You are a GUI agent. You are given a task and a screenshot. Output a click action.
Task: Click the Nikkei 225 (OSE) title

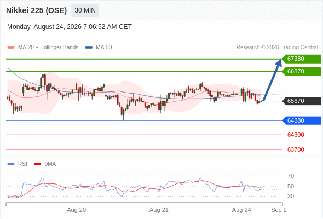pos(37,10)
